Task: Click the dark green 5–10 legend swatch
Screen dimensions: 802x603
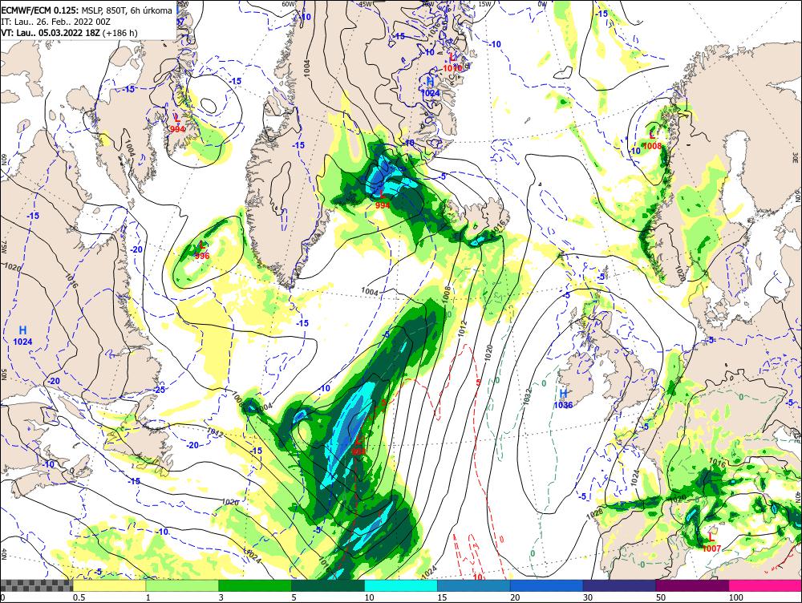Action: (x=328, y=585)
